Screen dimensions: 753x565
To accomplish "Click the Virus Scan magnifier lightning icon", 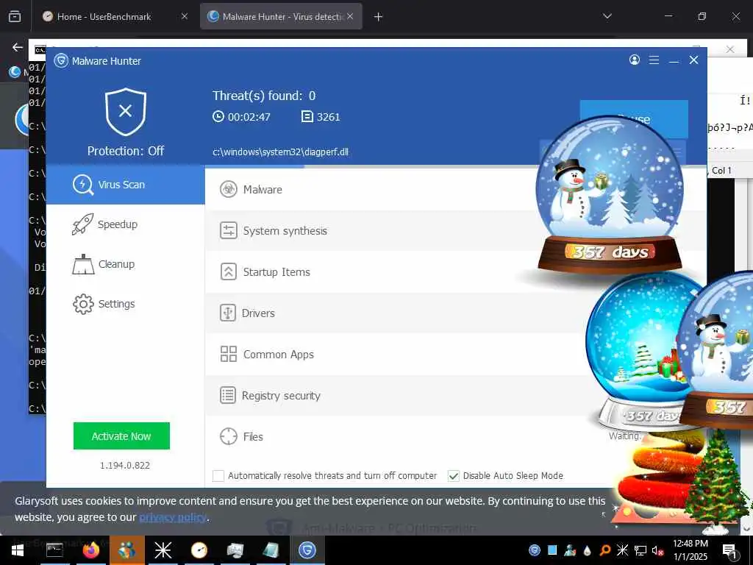I will [x=82, y=185].
